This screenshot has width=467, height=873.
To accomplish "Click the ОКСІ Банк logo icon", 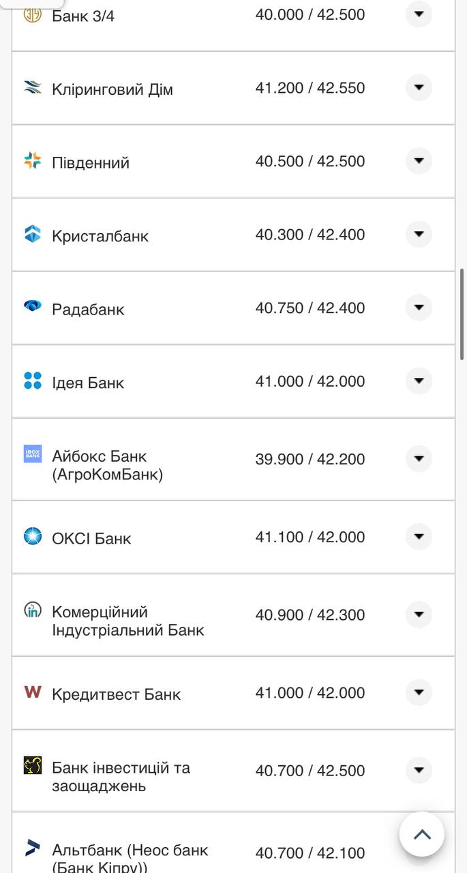I will click(33, 536).
